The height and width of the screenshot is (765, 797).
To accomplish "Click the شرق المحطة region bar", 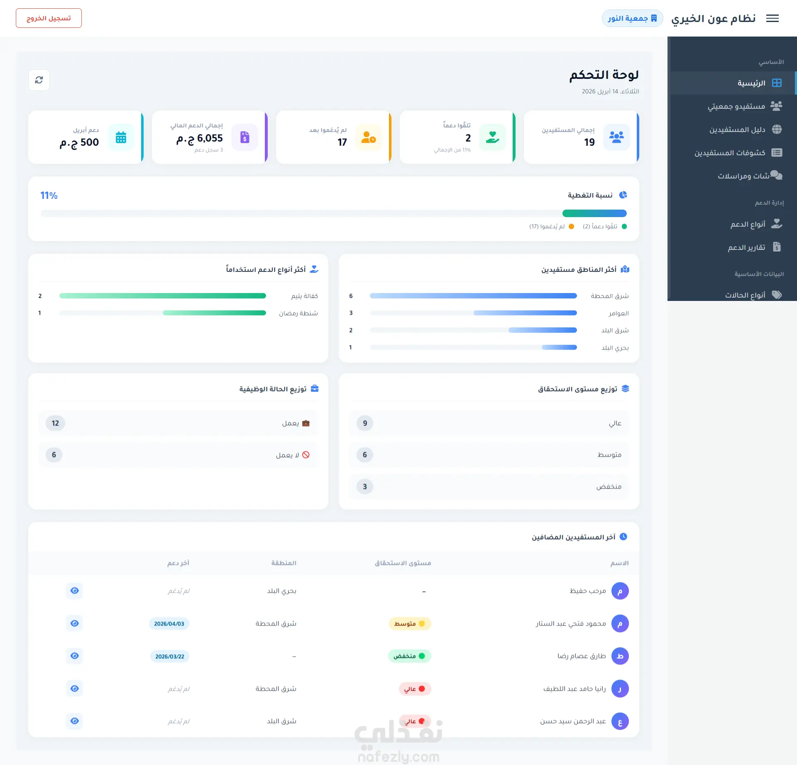I will click(x=473, y=296).
